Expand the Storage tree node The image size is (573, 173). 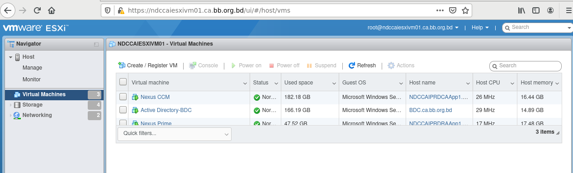click(x=10, y=105)
